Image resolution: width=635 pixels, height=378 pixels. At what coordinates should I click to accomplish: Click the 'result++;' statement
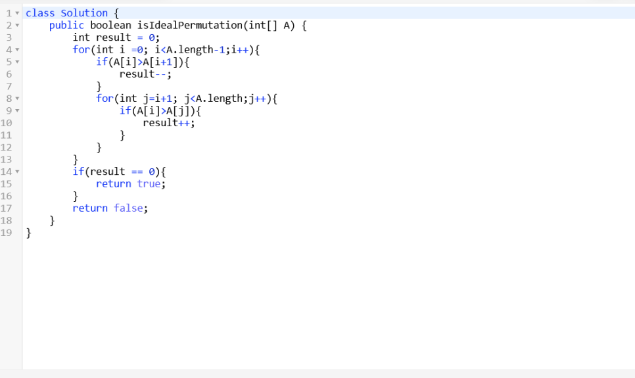coord(169,123)
